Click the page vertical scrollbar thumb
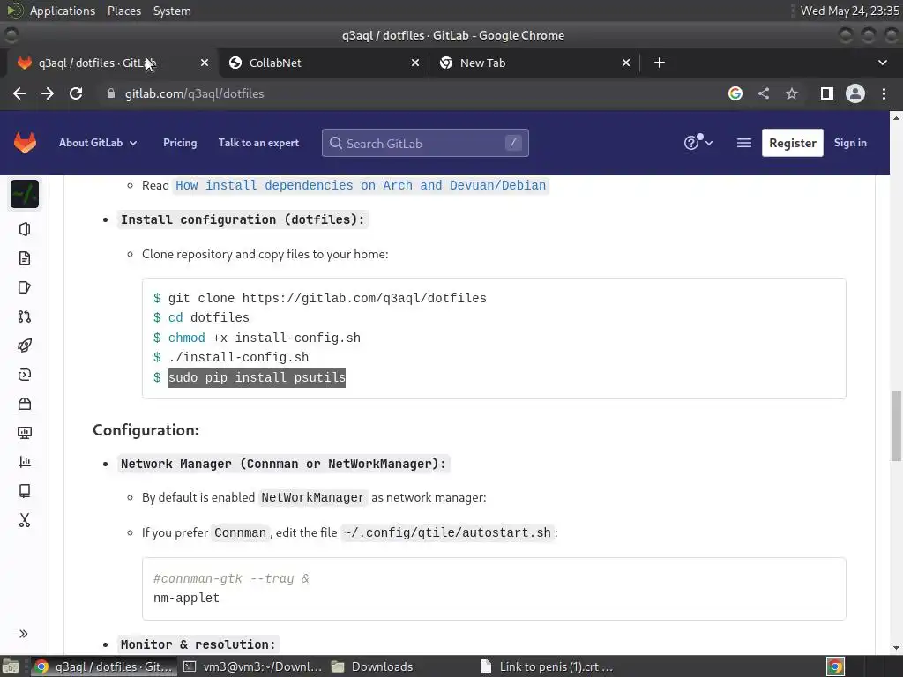The width and height of the screenshot is (903, 677). pos(896,426)
